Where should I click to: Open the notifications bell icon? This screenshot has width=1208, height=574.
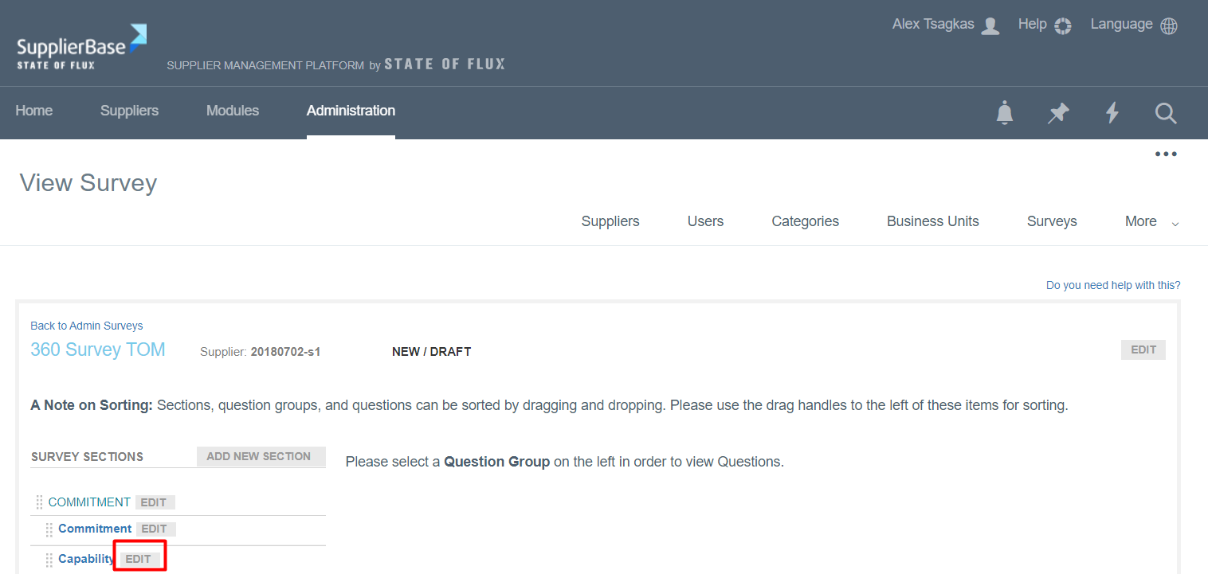point(1005,113)
